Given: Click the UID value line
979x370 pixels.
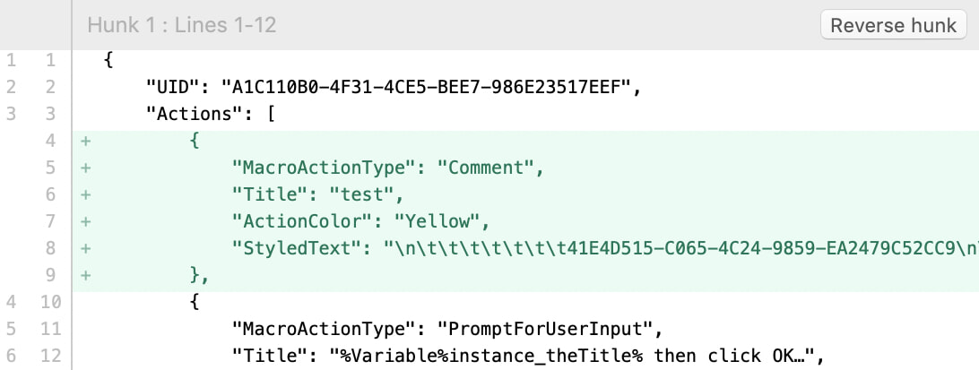Looking at the screenshot, I should 394,88.
